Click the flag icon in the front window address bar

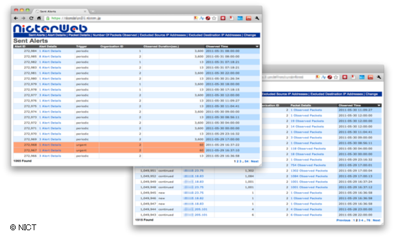[x=196, y=18]
